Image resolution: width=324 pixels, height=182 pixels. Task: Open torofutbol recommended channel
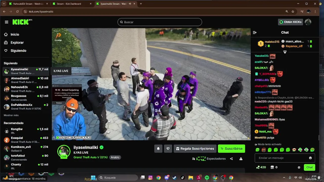click(26, 157)
